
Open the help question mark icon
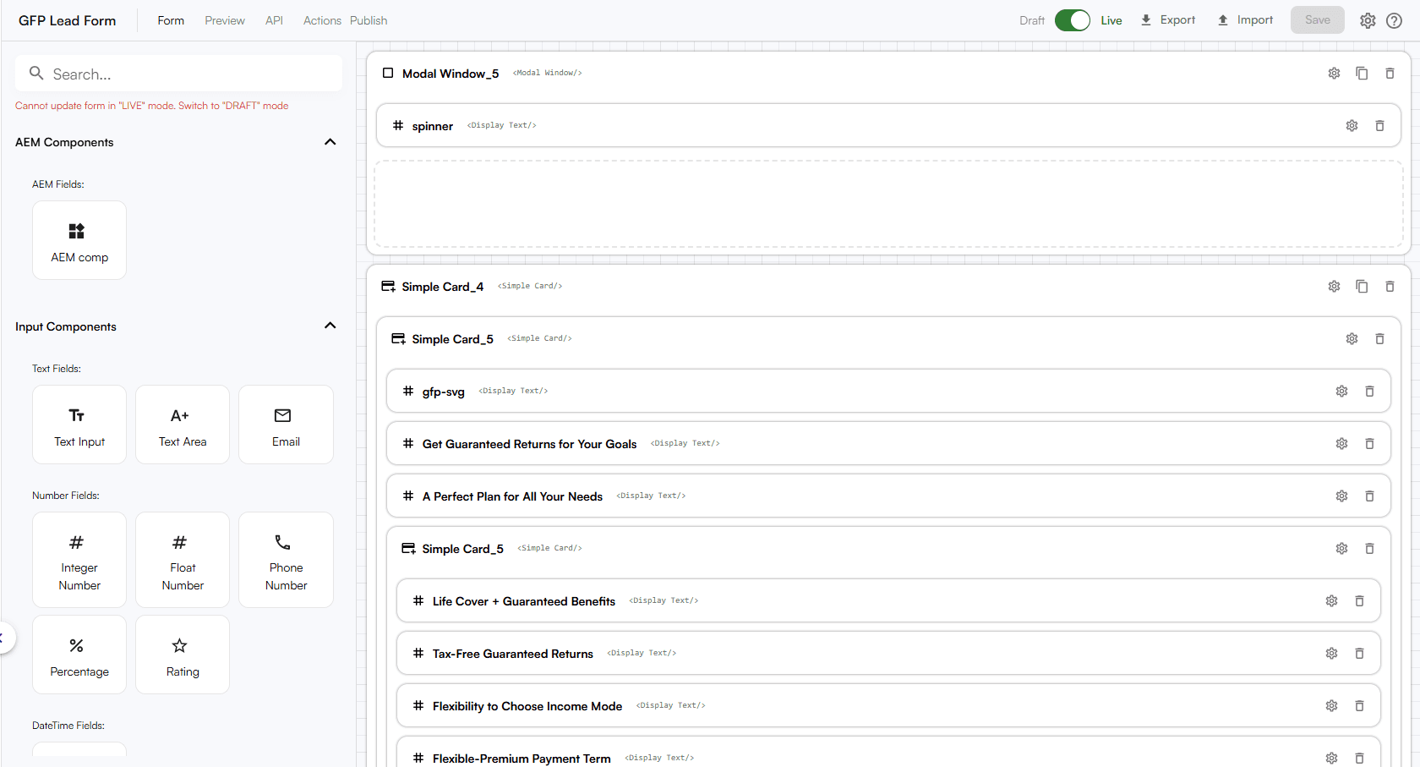(1394, 20)
